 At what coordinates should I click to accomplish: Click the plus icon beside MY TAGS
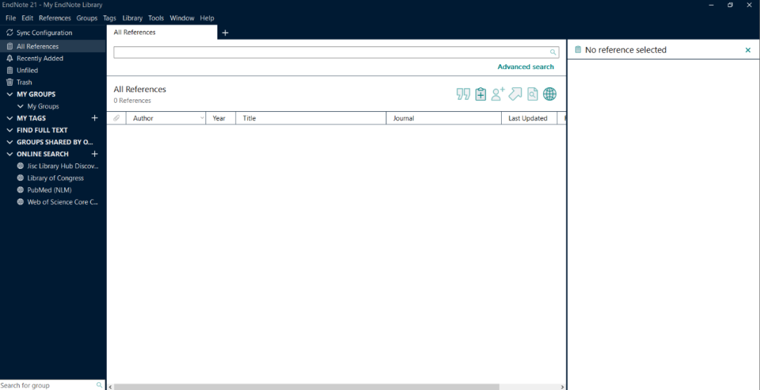click(x=95, y=118)
